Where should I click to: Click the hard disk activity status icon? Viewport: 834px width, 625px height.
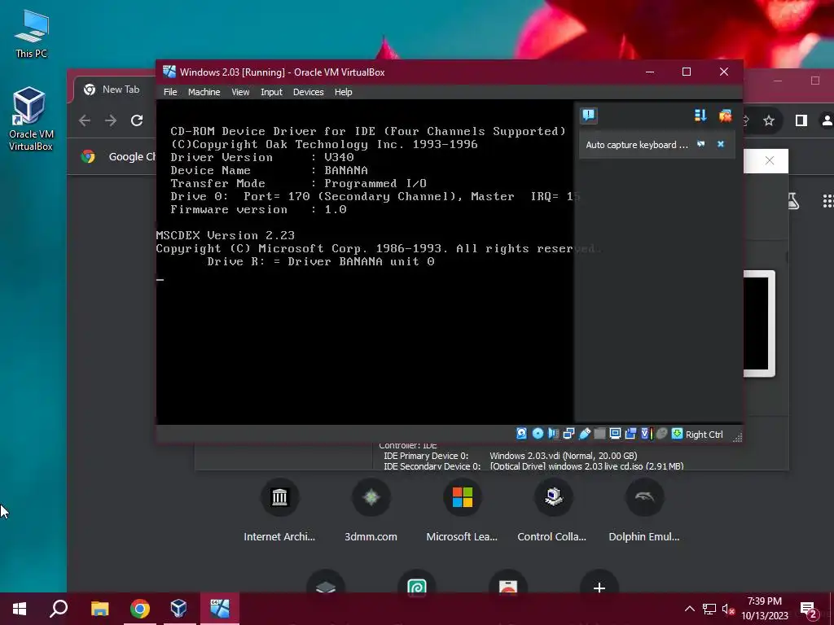tap(521, 434)
